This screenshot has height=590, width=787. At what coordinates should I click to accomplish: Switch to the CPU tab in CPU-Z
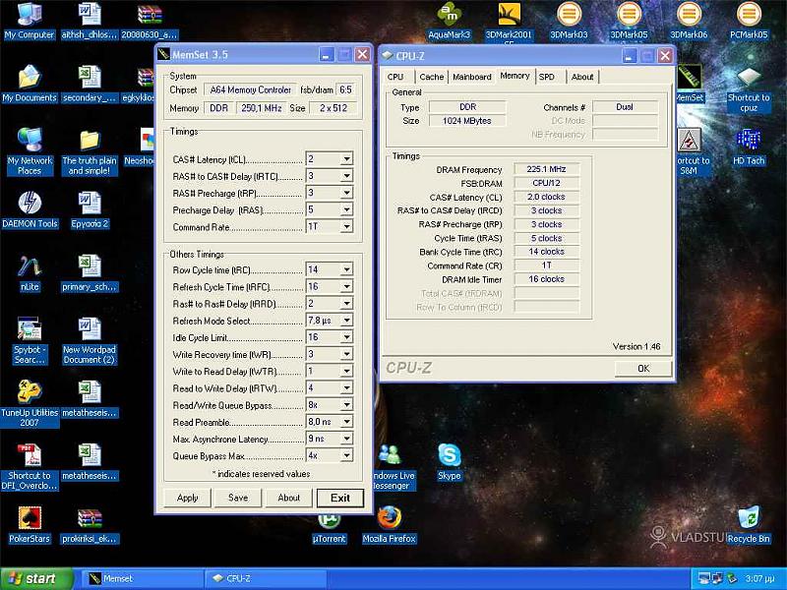point(395,77)
